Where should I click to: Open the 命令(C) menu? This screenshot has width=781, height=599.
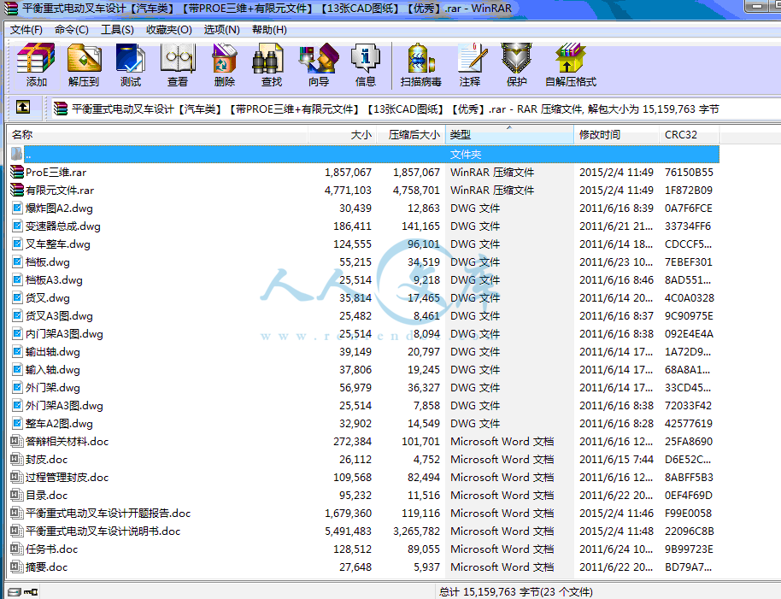click(71, 29)
